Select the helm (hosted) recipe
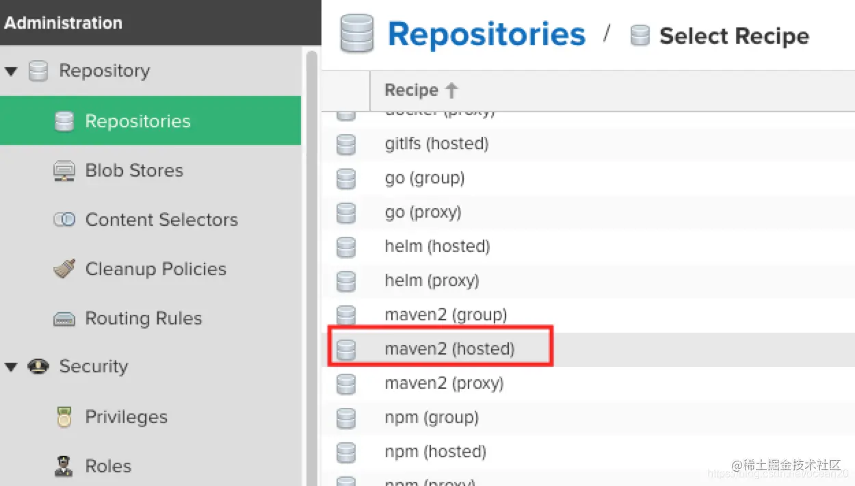The height and width of the screenshot is (486, 855). click(437, 246)
